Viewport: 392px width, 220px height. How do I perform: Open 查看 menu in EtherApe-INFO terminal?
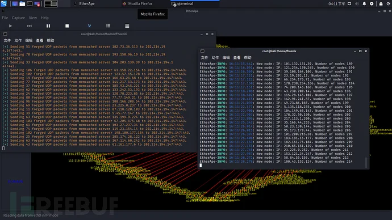pyautogui.click(x=237, y=58)
